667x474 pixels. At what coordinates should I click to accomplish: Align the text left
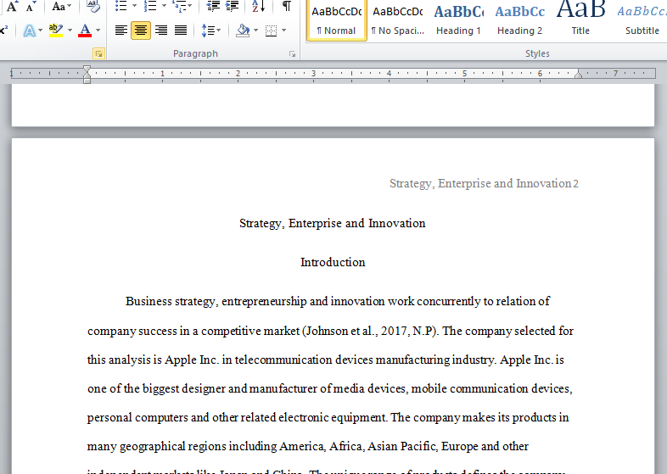click(x=121, y=31)
